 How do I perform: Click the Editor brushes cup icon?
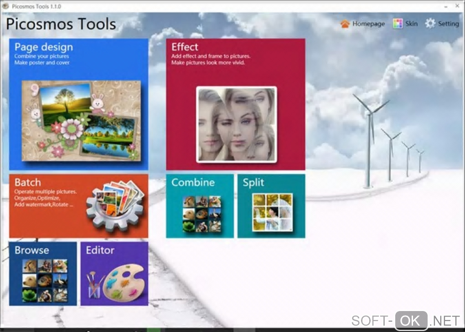(x=95, y=285)
